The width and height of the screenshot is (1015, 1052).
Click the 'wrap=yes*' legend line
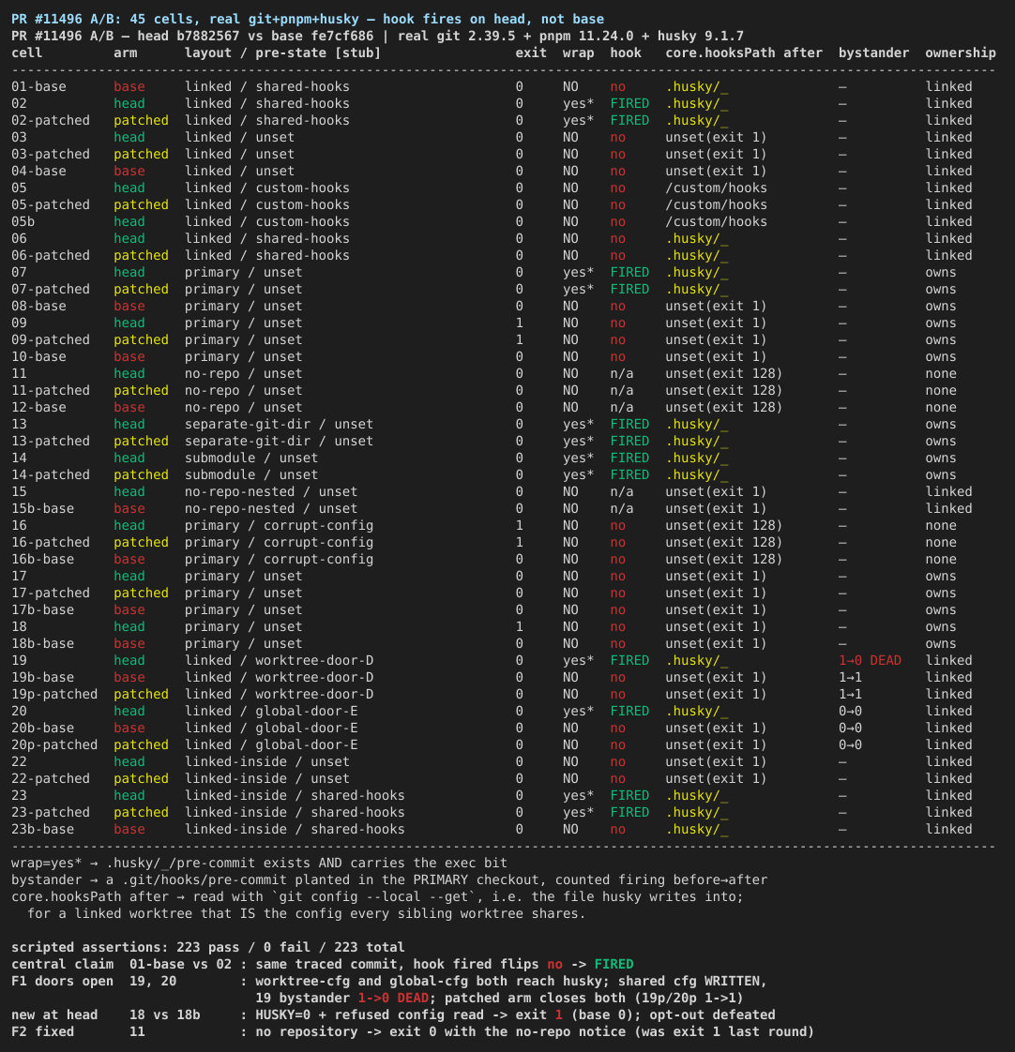pos(259,863)
